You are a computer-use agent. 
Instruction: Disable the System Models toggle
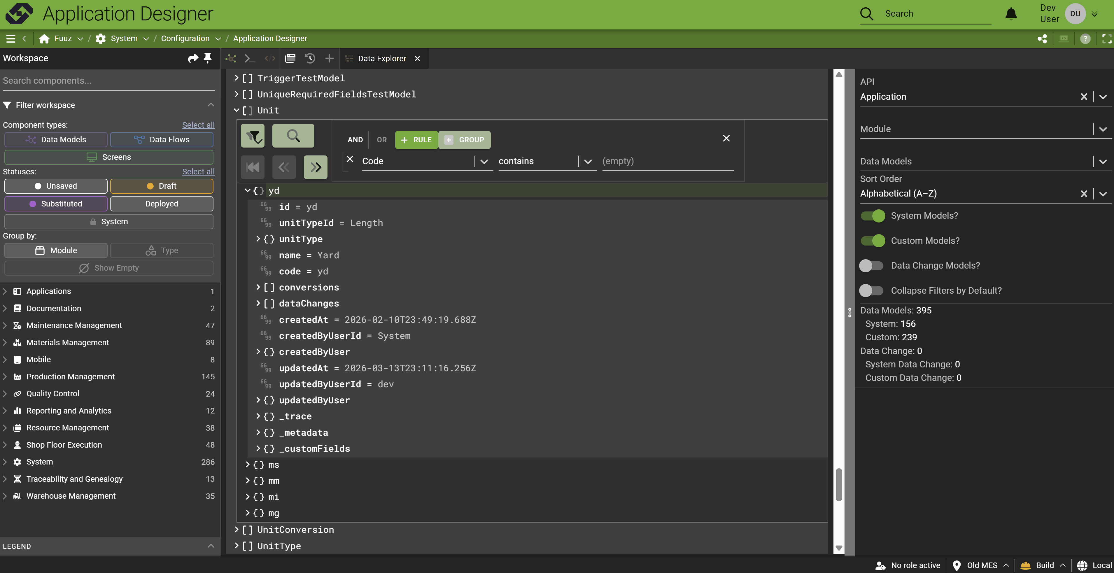click(873, 215)
